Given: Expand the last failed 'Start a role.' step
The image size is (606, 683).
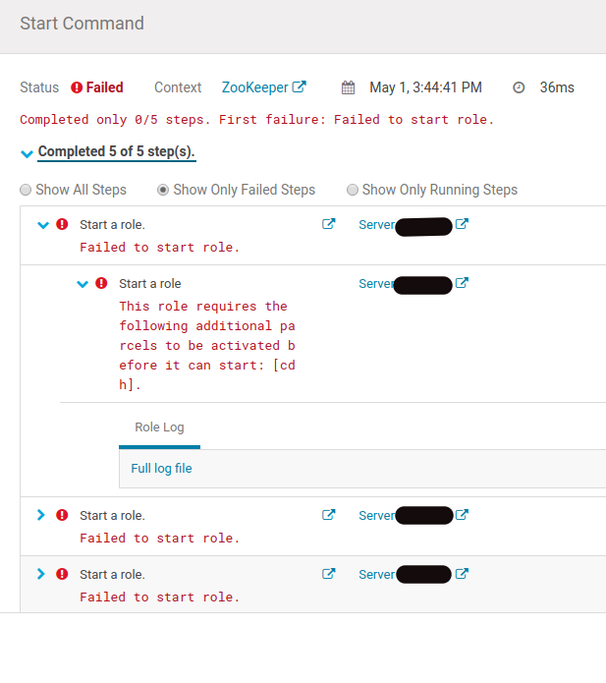Looking at the screenshot, I should tap(41, 574).
